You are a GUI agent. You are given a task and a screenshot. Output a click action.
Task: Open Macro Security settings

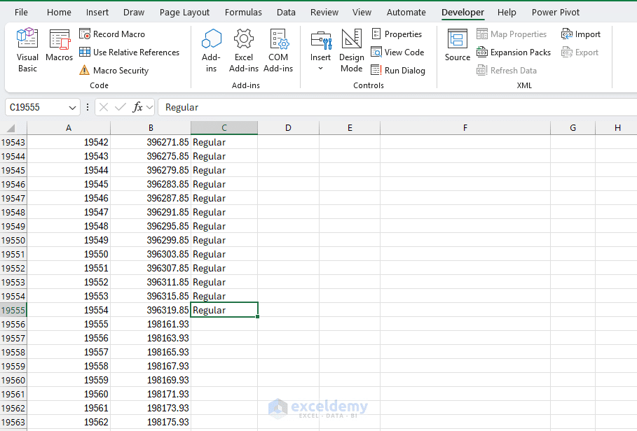tap(114, 71)
